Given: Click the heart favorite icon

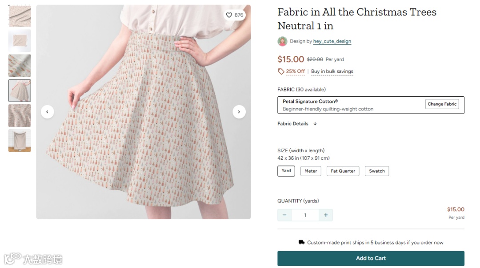Looking at the screenshot, I should pos(229,15).
